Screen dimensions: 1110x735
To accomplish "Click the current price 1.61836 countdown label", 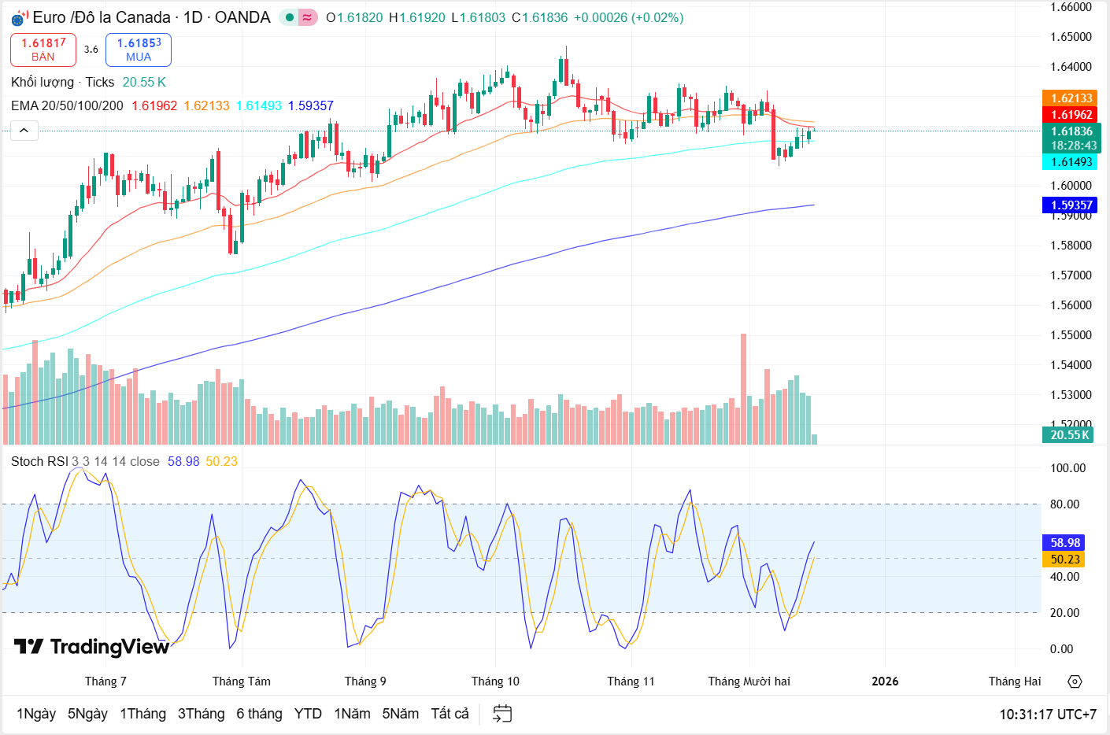I will [1072, 139].
